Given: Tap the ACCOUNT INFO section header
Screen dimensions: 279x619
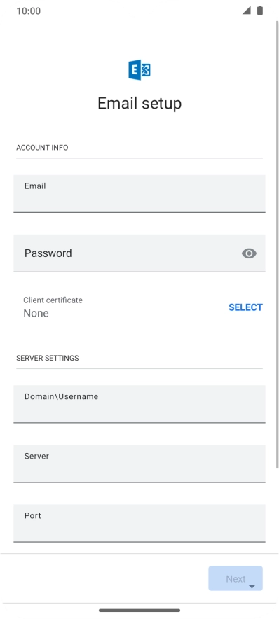Looking at the screenshot, I should pyautogui.click(x=42, y=148).
